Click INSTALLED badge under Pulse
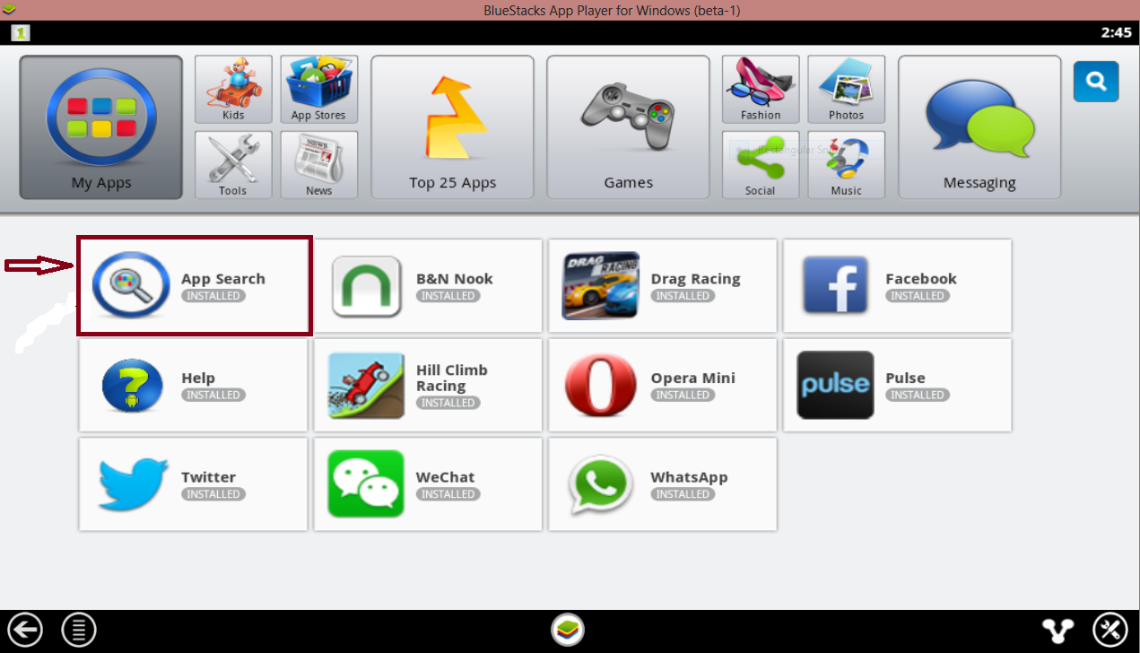Viewport: 1140px width, 653px height. point(917,395)
